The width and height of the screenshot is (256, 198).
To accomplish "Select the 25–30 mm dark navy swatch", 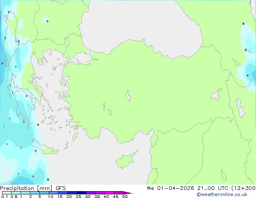I will 81,193.
